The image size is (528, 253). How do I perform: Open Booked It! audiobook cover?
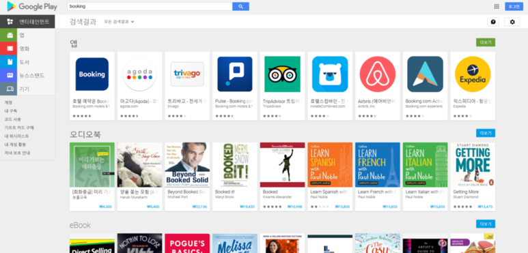coord(235,164)
